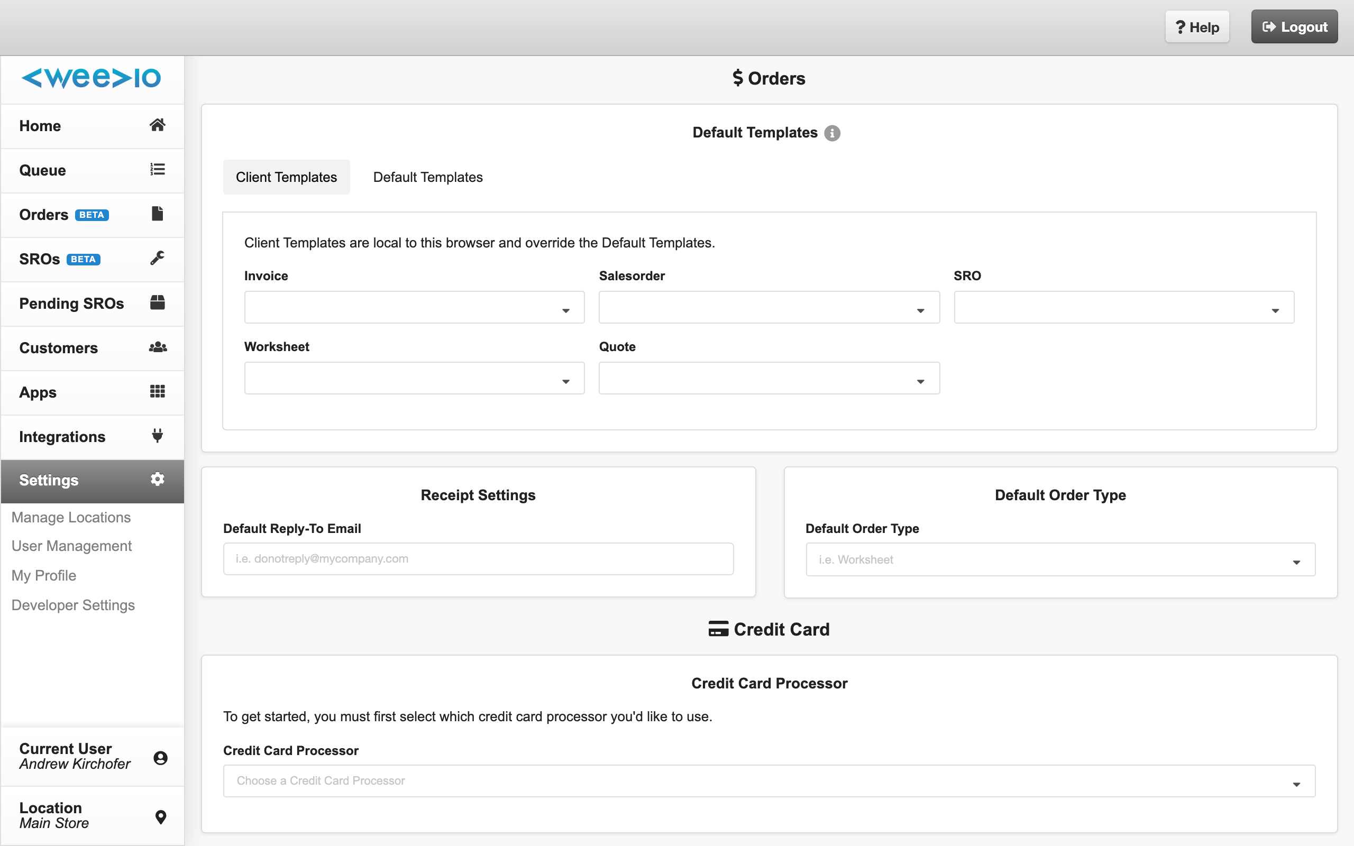Open the User Management link
Viewport: 1354px width, 846px height.
coord(71,546)
